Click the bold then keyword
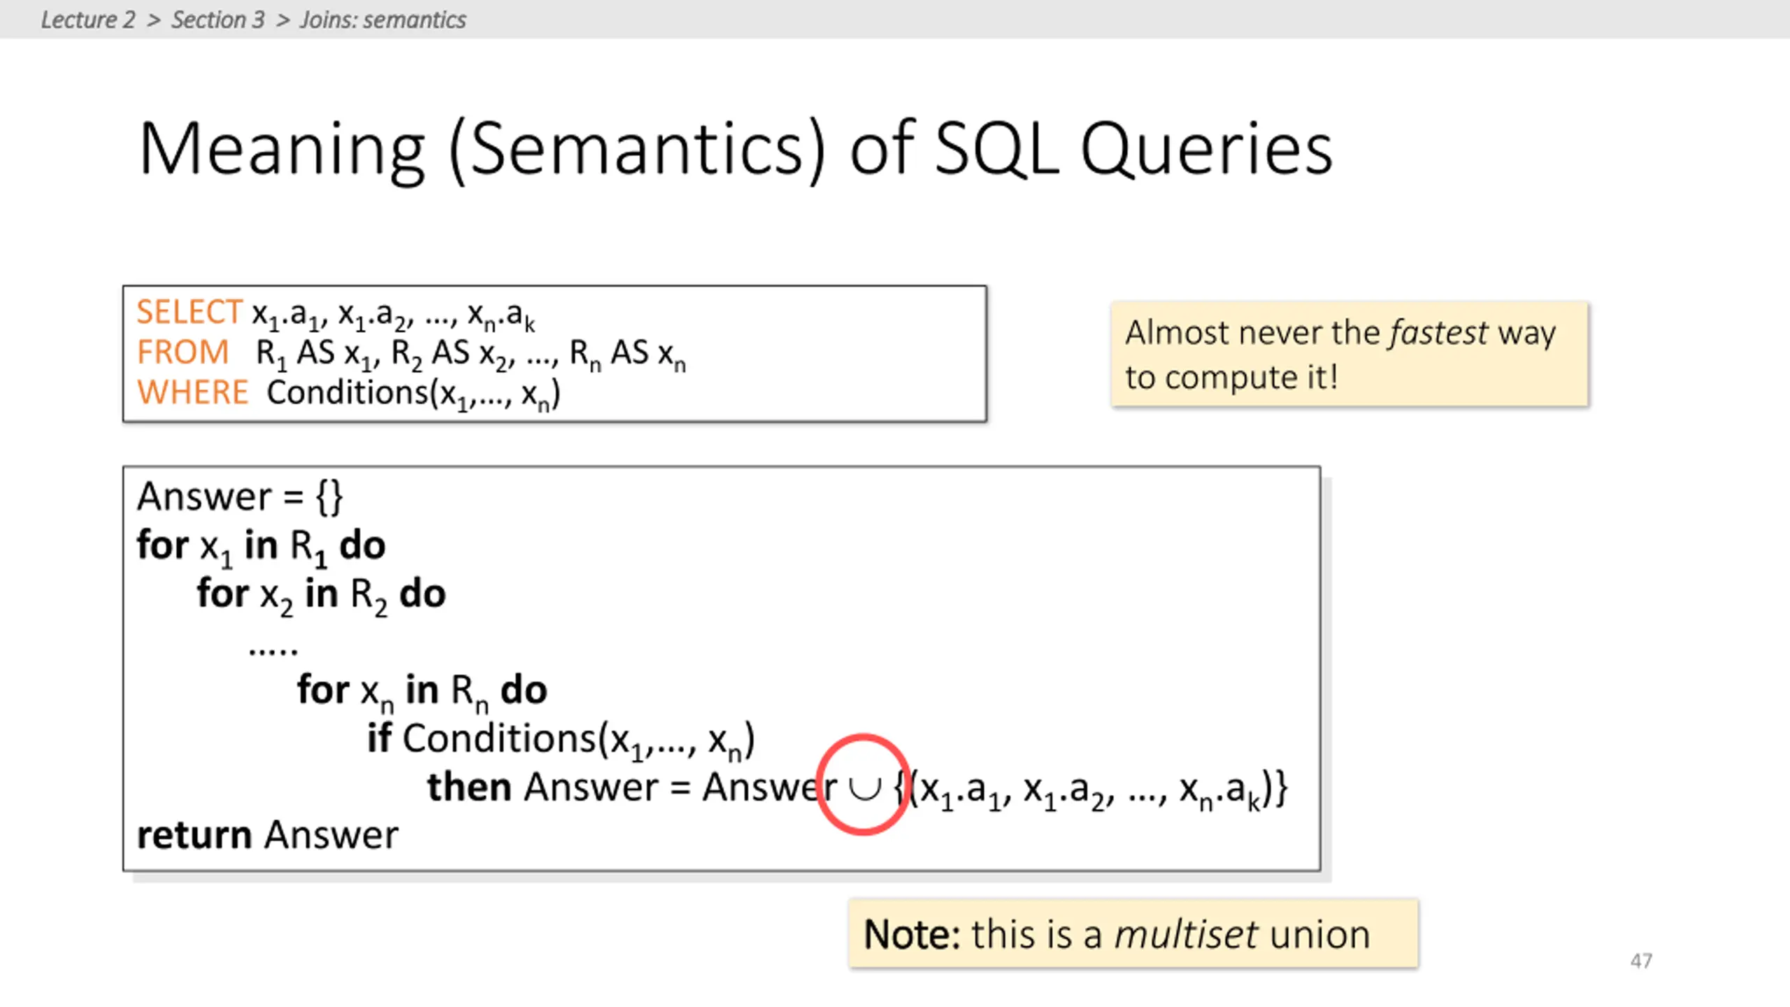Screen dimensions: 1790x1007 click(469, 787)
